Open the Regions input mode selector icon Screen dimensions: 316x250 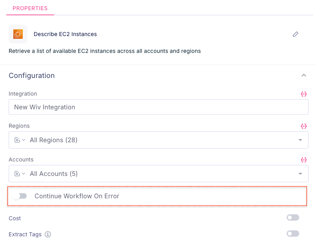click(20, 140)
